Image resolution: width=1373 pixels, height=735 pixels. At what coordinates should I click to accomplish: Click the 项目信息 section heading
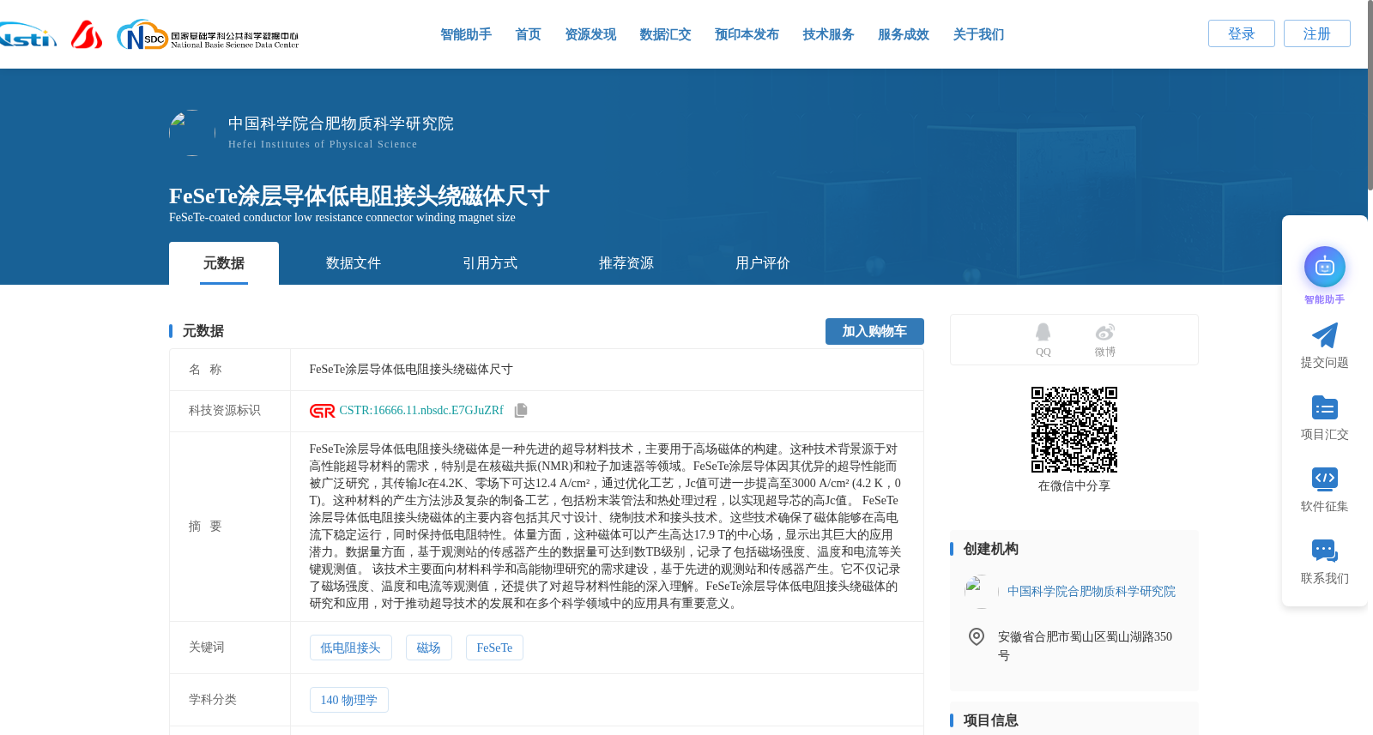click(990, 720)
